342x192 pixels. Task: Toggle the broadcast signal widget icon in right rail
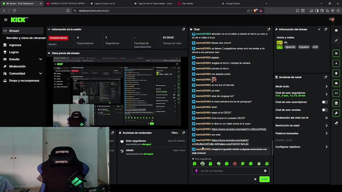coord(336,93)
